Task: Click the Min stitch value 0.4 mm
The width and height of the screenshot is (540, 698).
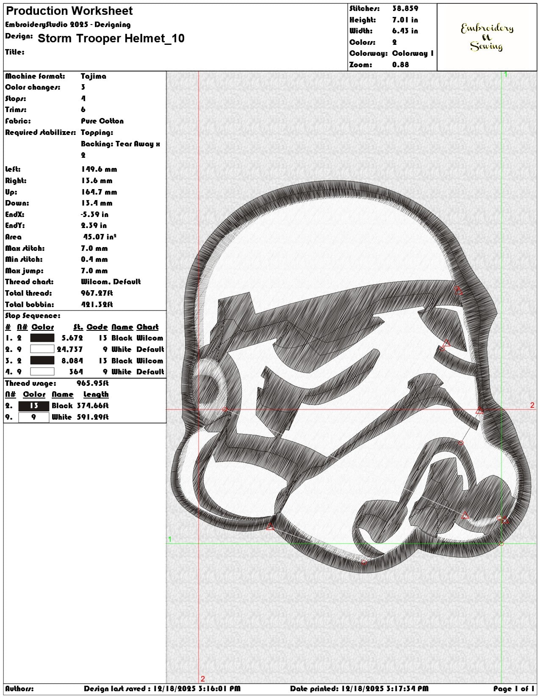Action: coord(94,259)
